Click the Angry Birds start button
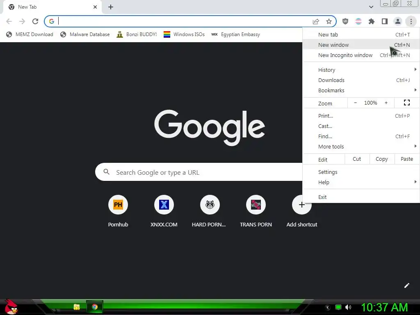 pos(11,307)
